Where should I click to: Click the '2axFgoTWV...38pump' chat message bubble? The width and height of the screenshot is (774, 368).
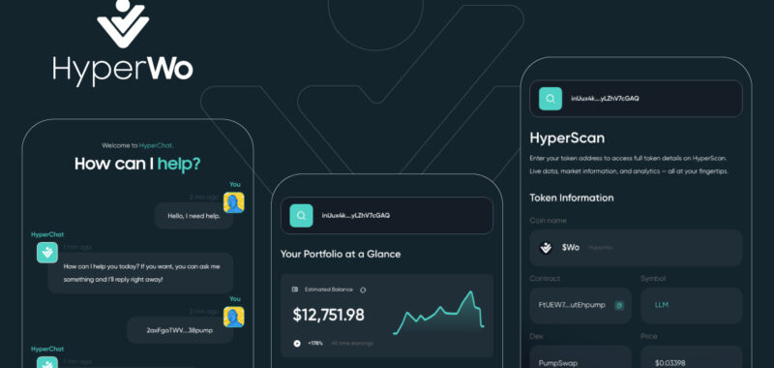tap(180, 330)
